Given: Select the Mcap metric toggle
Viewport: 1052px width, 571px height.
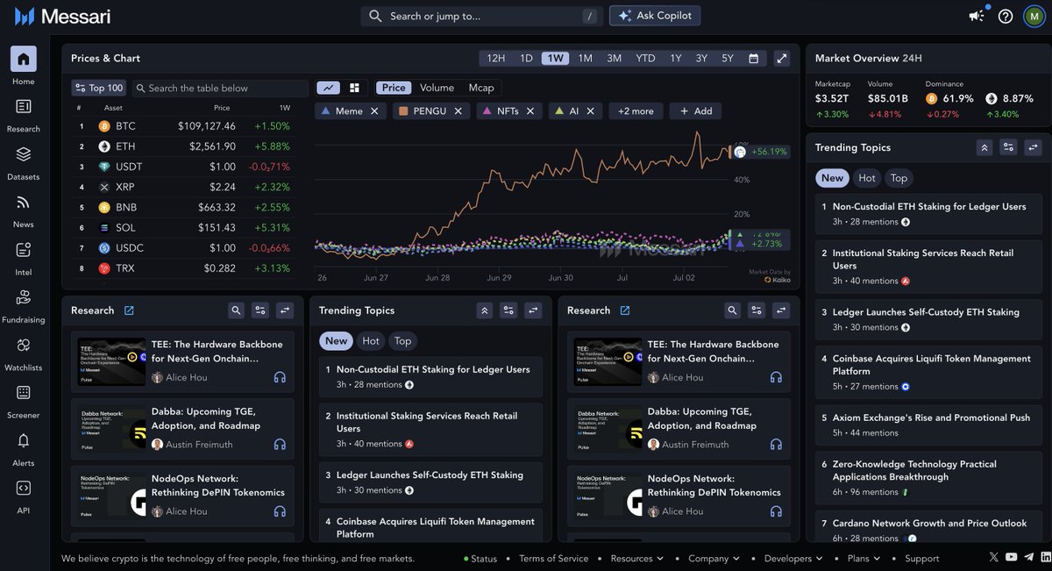Looking at the screenshot, I should click(481, 88).
